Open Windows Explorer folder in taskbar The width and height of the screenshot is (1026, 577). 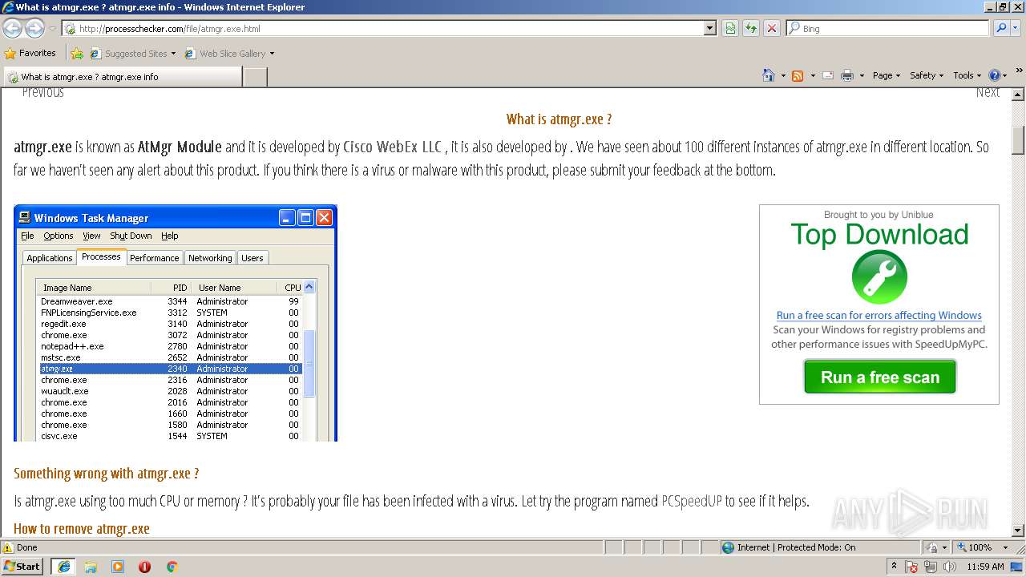[x=91, y=567]
